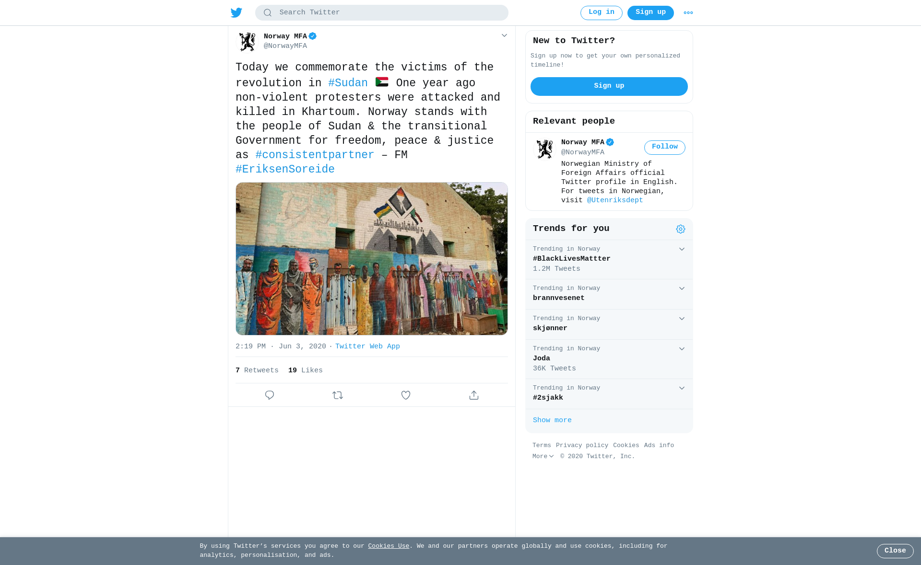The height and width of the screenshot is (565, 921).
Task: Open the #consistentpartner hashtag link
Action: click(x=315, y=155)
